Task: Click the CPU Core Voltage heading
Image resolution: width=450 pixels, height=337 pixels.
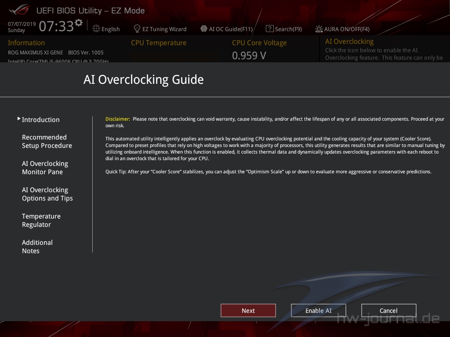Action: (x=259, y=43)
